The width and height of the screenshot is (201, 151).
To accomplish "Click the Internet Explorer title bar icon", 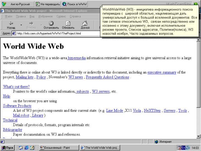I will 2,11.
